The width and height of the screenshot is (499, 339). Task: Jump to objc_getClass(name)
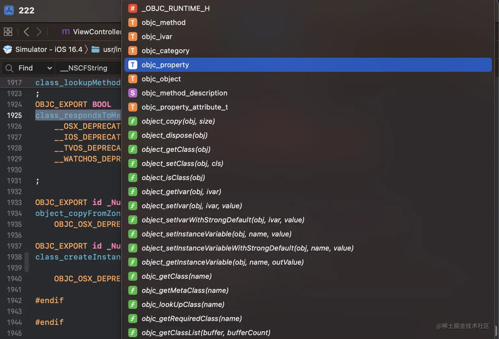click(308, 276)
